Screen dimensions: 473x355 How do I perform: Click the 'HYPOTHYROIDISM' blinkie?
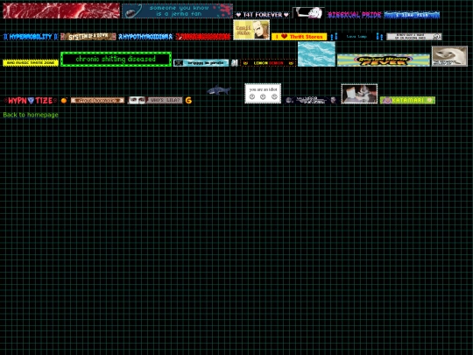tap(145, 37)
